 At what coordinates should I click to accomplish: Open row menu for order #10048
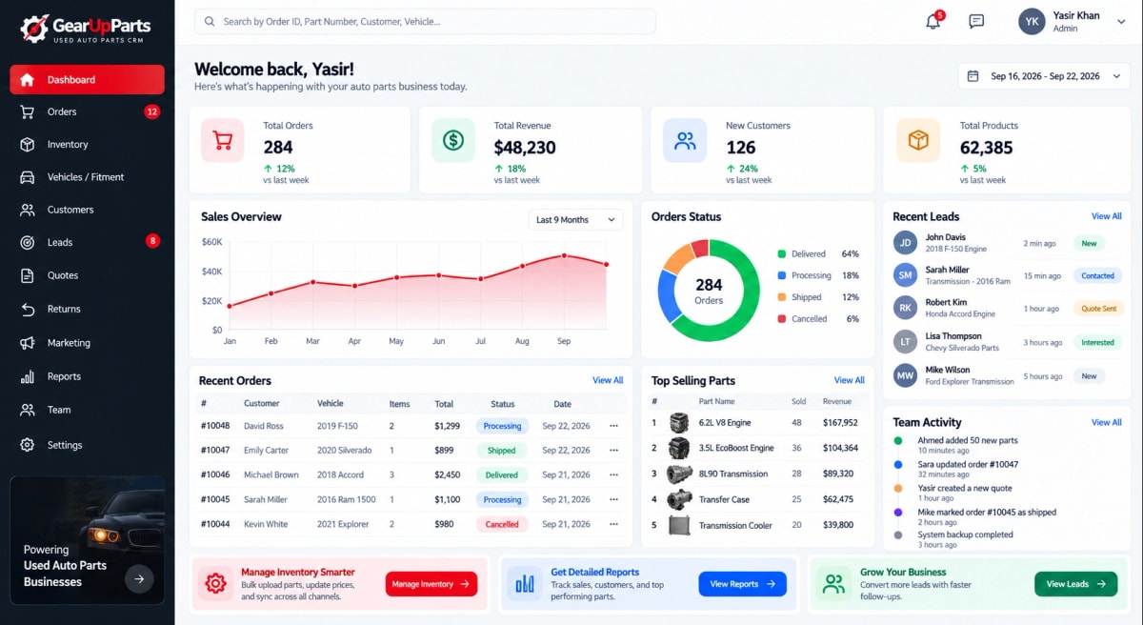(x=613, y=426)
